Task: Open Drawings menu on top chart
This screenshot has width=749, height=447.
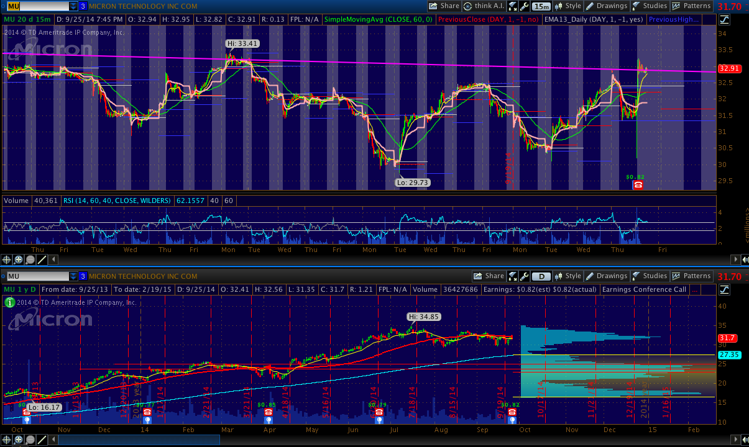Action: coord(606,6)
